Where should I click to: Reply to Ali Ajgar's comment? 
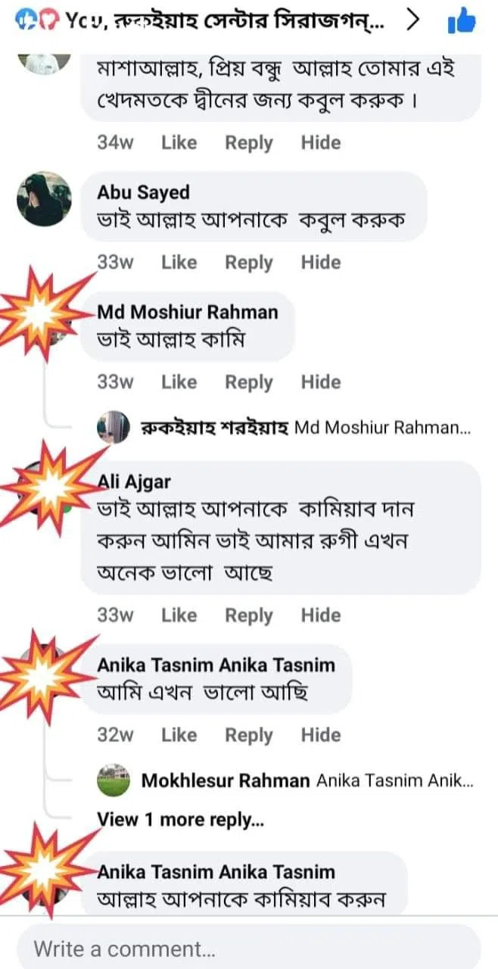point(249,615)
